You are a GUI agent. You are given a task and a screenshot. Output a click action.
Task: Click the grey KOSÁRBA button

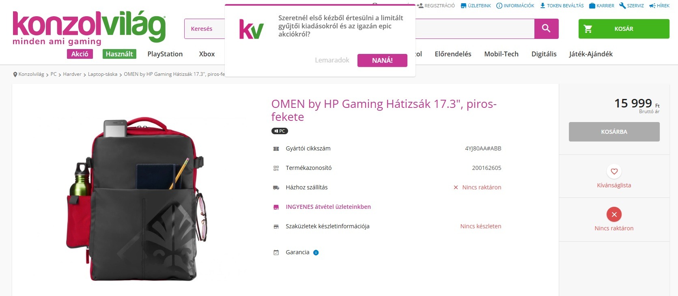(x=614, y=132)
